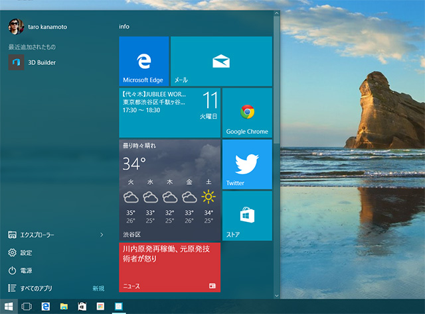This screenshot has width=425, height=314.
Task: Open the Microsoft Edge tile
Action: point(144,61)
